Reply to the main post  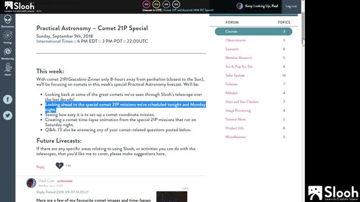pos(40,167)
